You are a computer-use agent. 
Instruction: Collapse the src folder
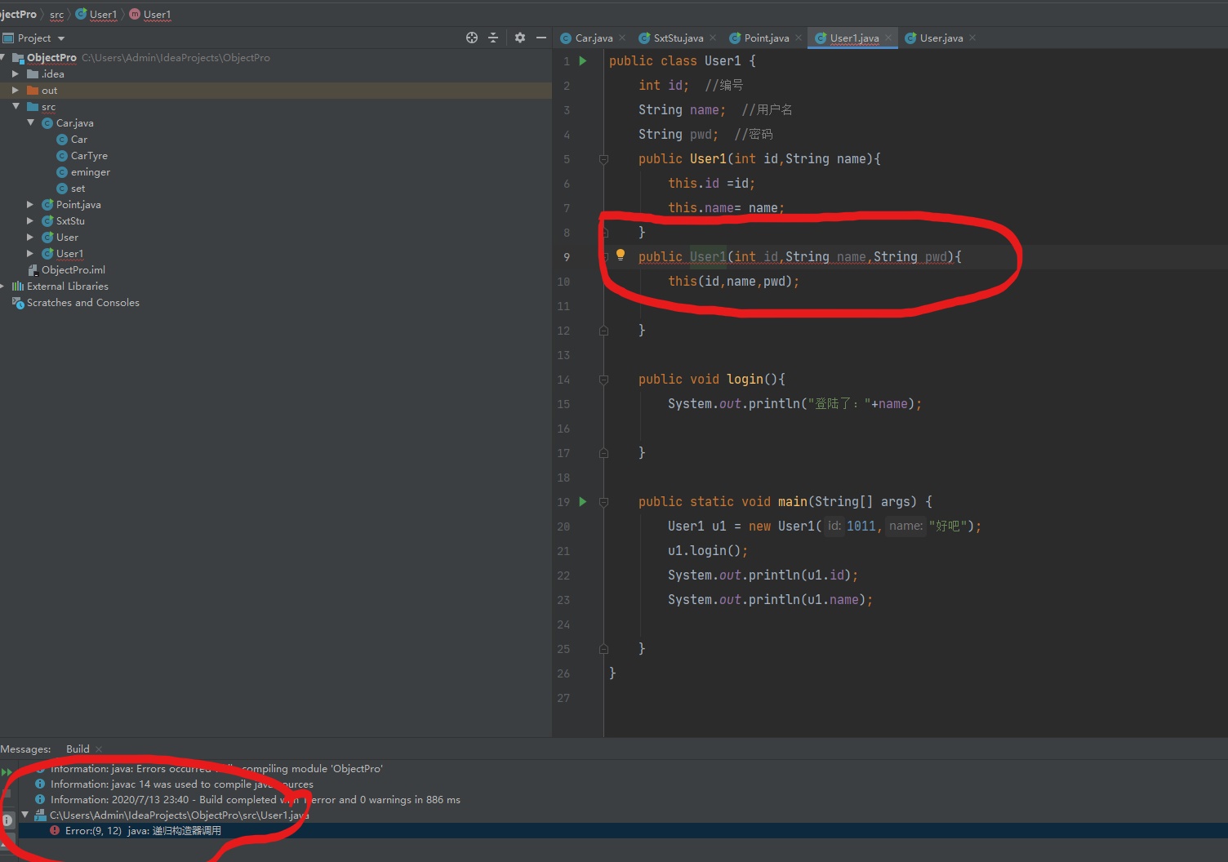click(x=16, y=106)
